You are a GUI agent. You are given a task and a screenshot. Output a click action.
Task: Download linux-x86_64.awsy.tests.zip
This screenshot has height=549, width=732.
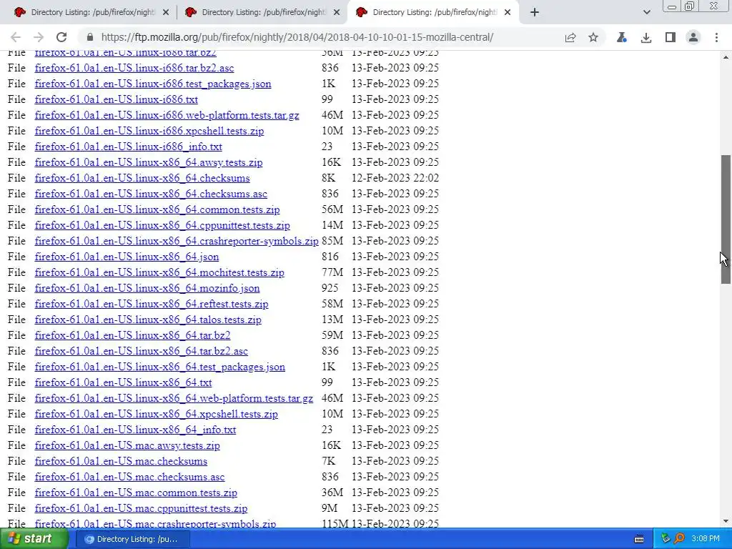(149, 162)
